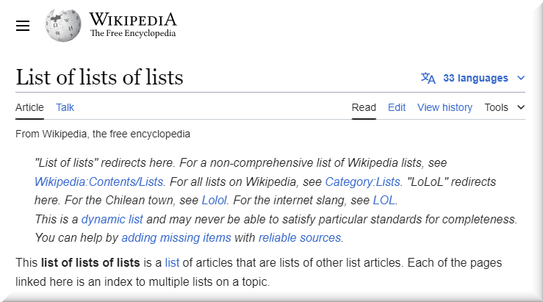The width and height of the screenshot is (543, 302).
Task: Expand the 33 languages dropdown
Action: point(475,78)
